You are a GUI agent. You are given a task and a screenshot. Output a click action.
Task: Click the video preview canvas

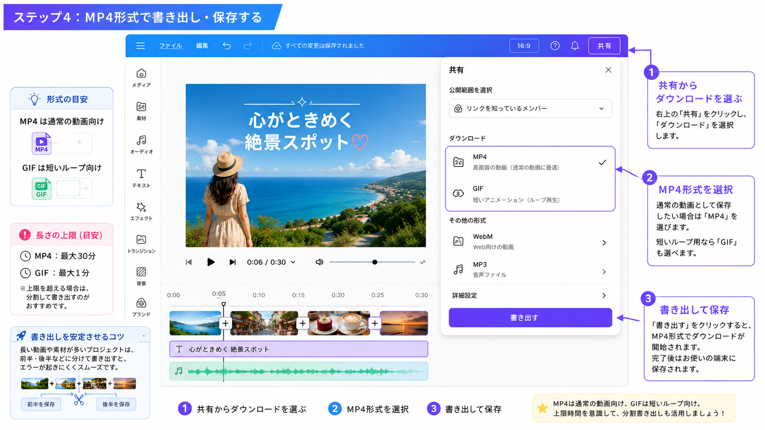point(306,165)
